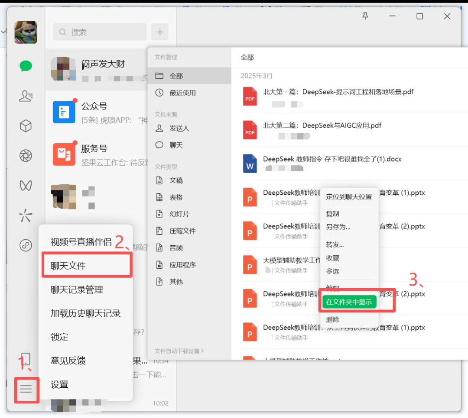
Task: Open the Mini Programs icon in the sidebar
Action: point(26,245)
